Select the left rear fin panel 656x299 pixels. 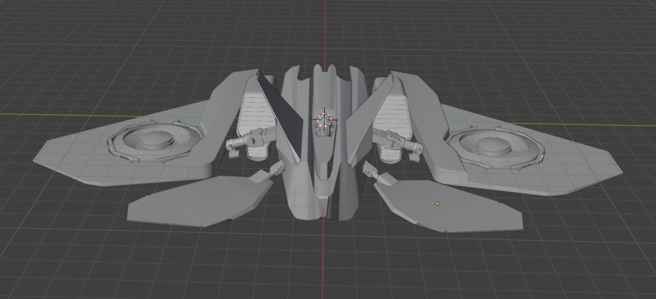[199, 200]
